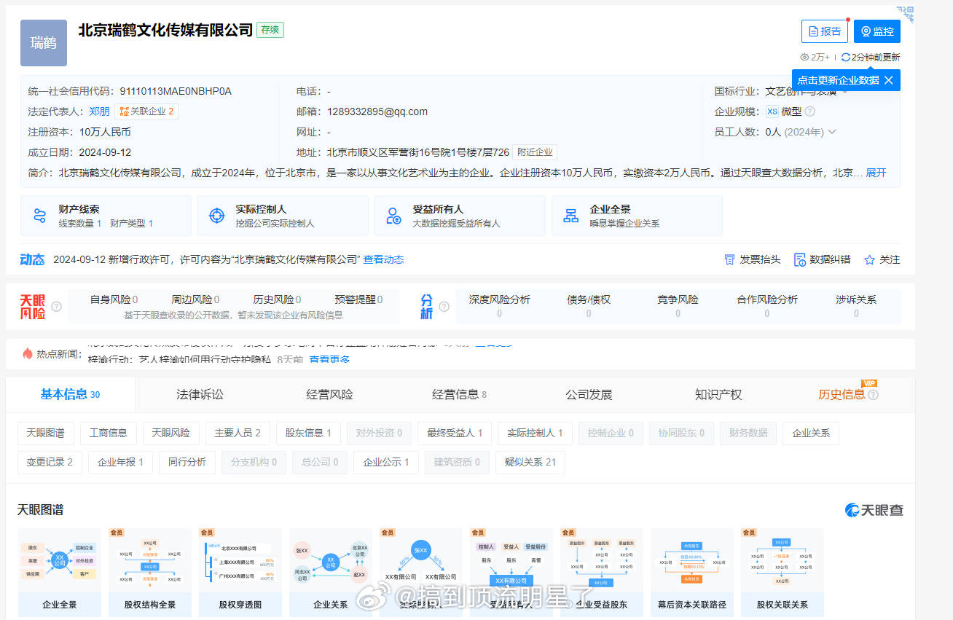Viewport: 953px width, 620px height.
Task: Click the 报告 report button
Action: click(824, 31)
